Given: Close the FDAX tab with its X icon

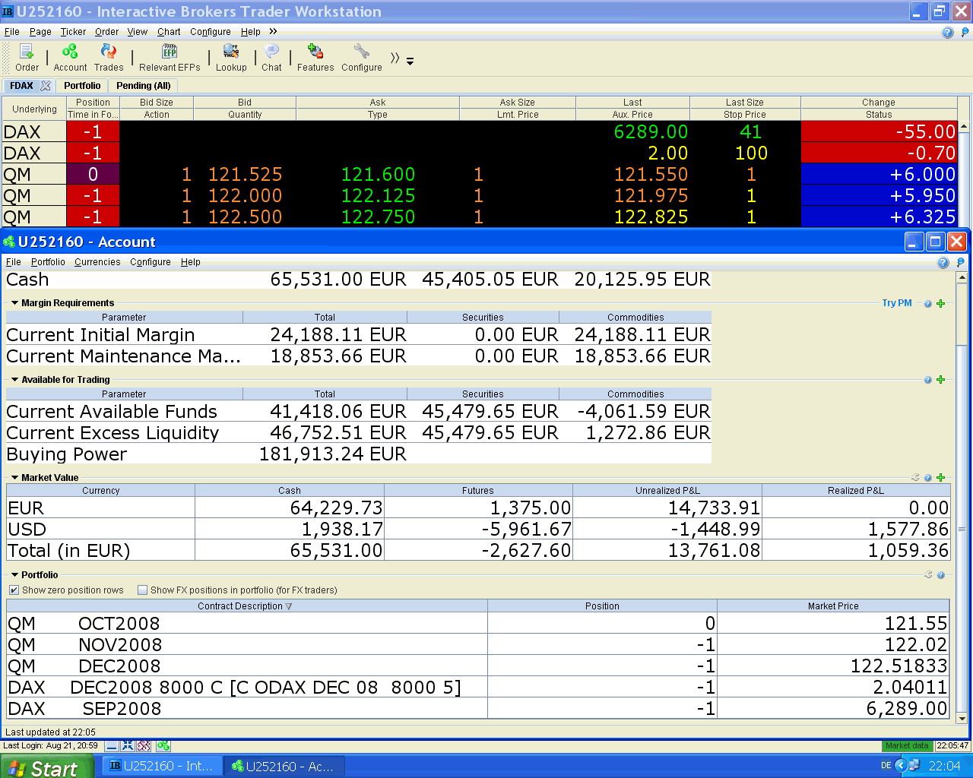Looking at the screenshot, I should pyautogui.click(x=46, y=86).
